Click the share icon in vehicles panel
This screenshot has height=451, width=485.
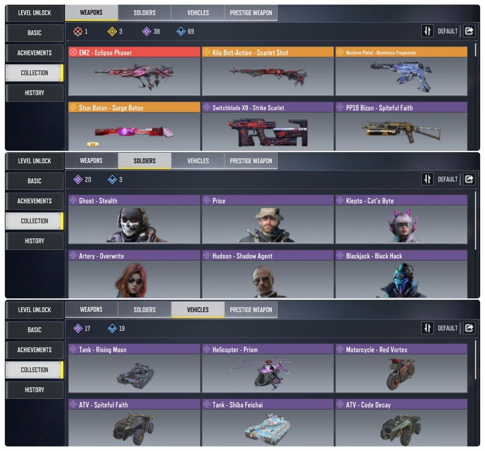point(469,328)
